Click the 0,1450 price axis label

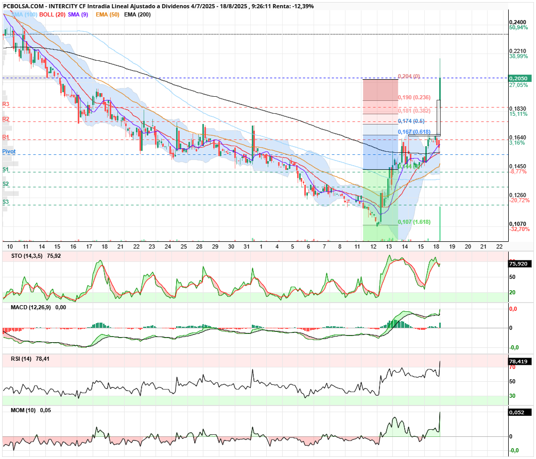coord(518,167)
